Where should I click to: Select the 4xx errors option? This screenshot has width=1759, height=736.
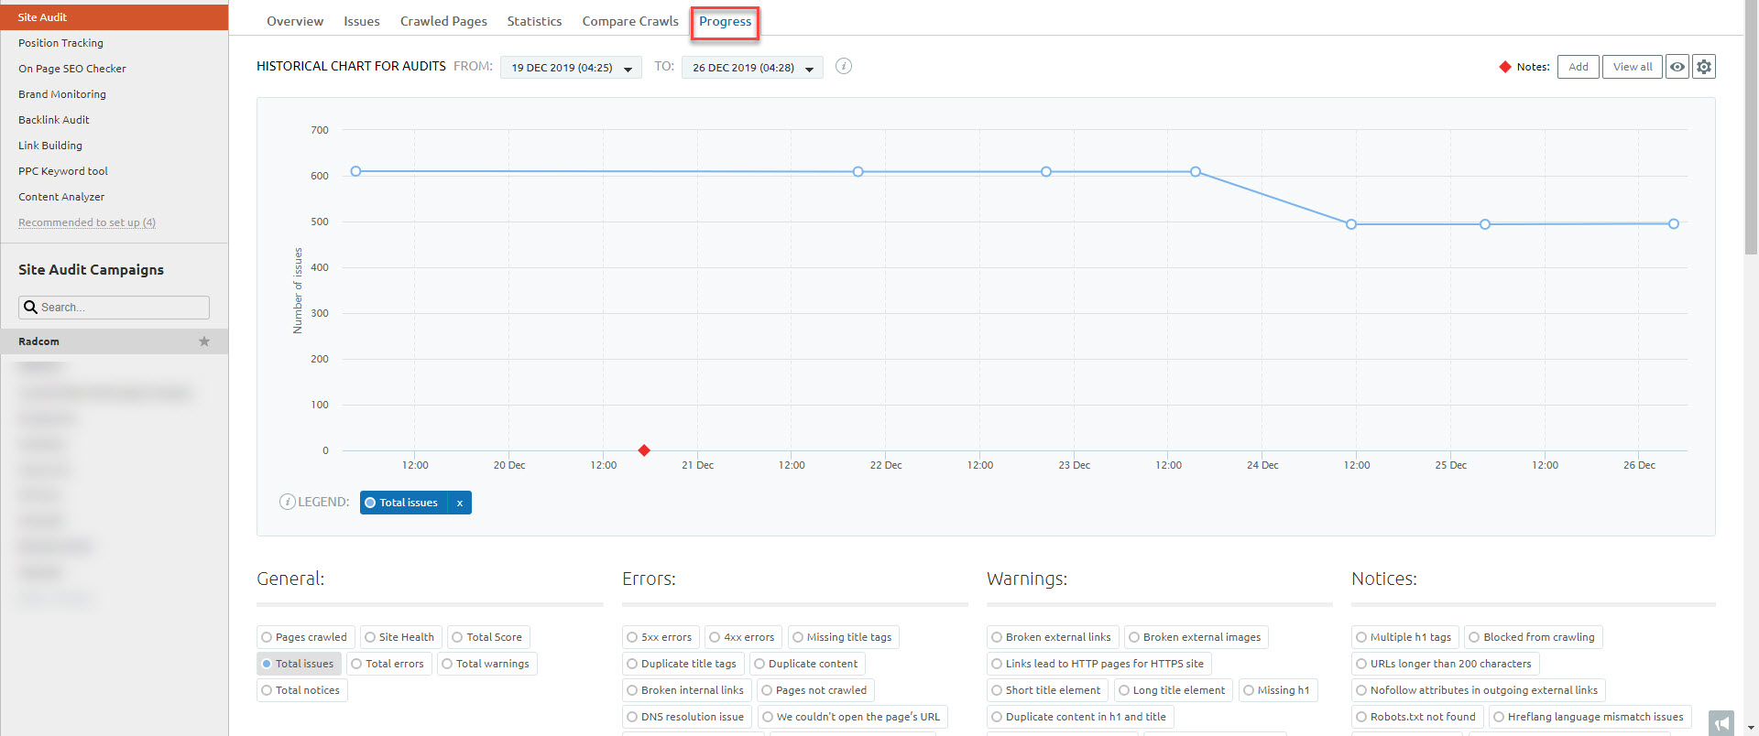pos(715,637)
